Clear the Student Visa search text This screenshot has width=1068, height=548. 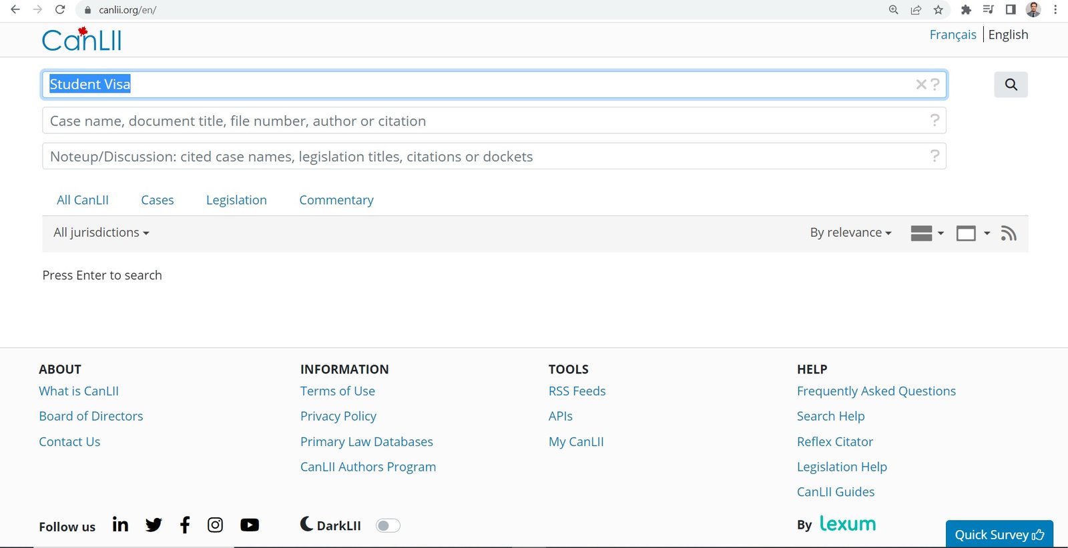pyautogui.click(x=921, y=84)
